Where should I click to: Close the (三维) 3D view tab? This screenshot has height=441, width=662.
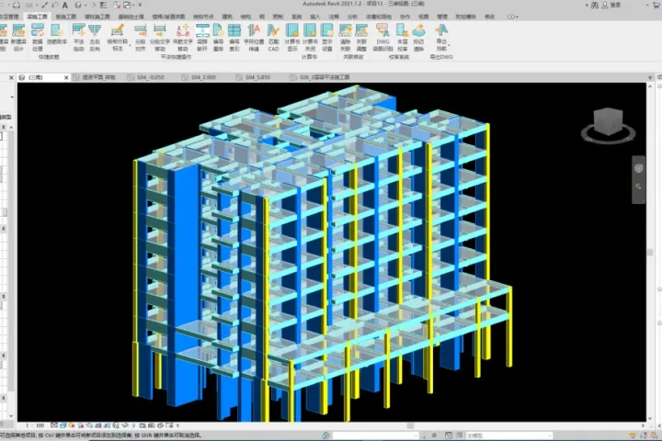pyautogui.click(x=66, y=78)
